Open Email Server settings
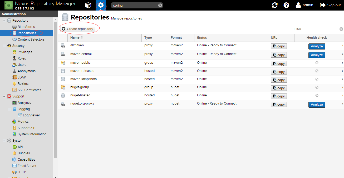Viewport: 344px width, 178px height. tap(27, 166)
